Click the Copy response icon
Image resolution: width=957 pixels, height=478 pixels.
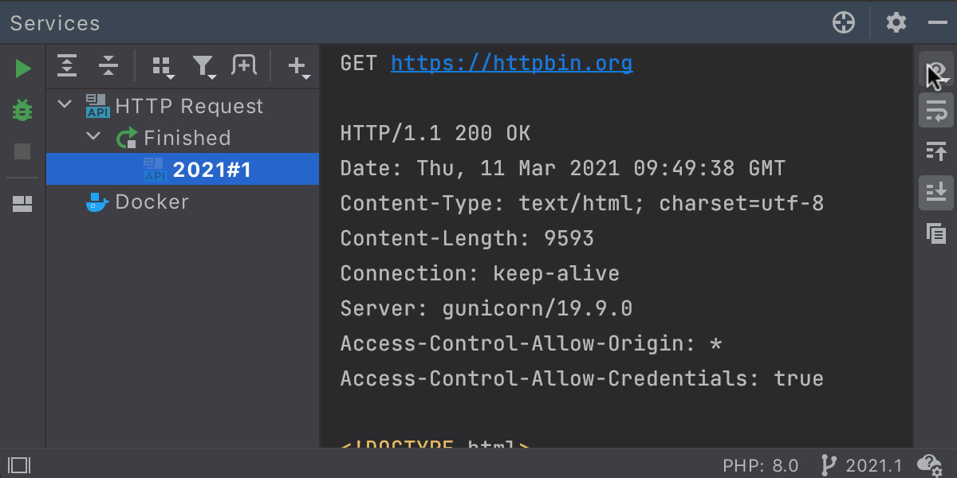pyautogui.click(x=936, y=234)
